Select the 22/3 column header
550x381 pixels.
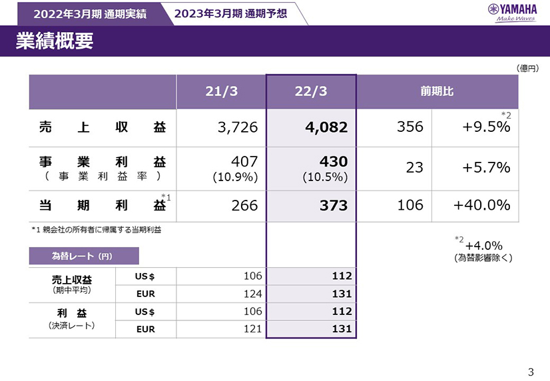[311, 92]
